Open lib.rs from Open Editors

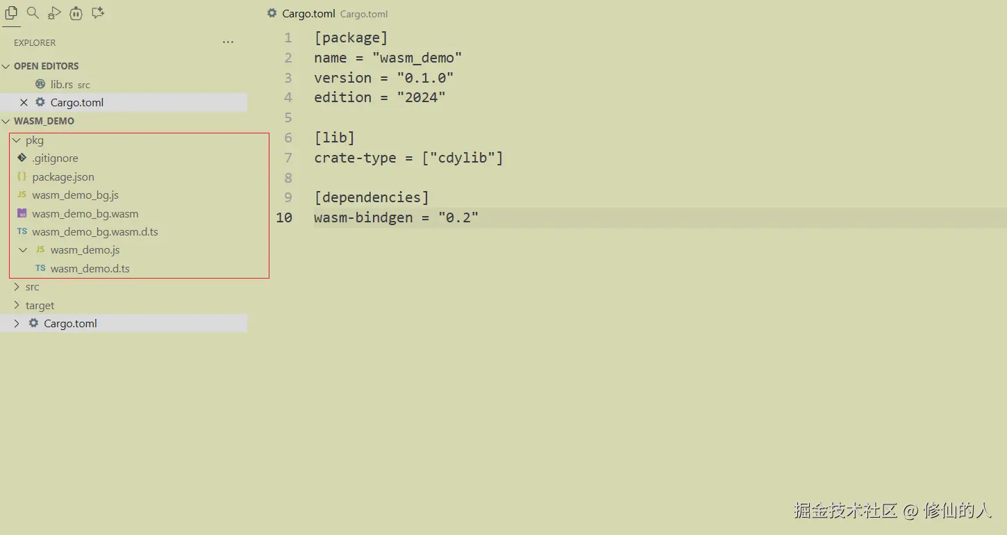click(x=61, y=85)
